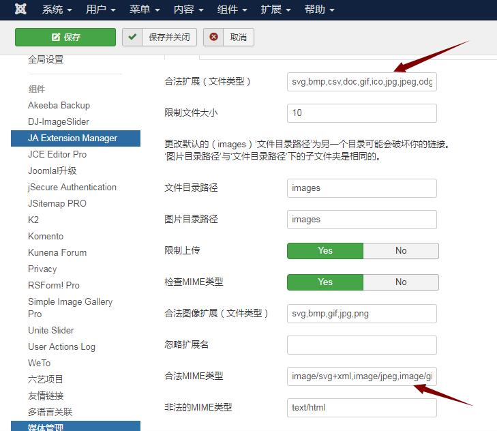Viewport: 497px width, 431px height.
Task: Open JA Extension Manager in sidebar
Action: coord(73,138)
